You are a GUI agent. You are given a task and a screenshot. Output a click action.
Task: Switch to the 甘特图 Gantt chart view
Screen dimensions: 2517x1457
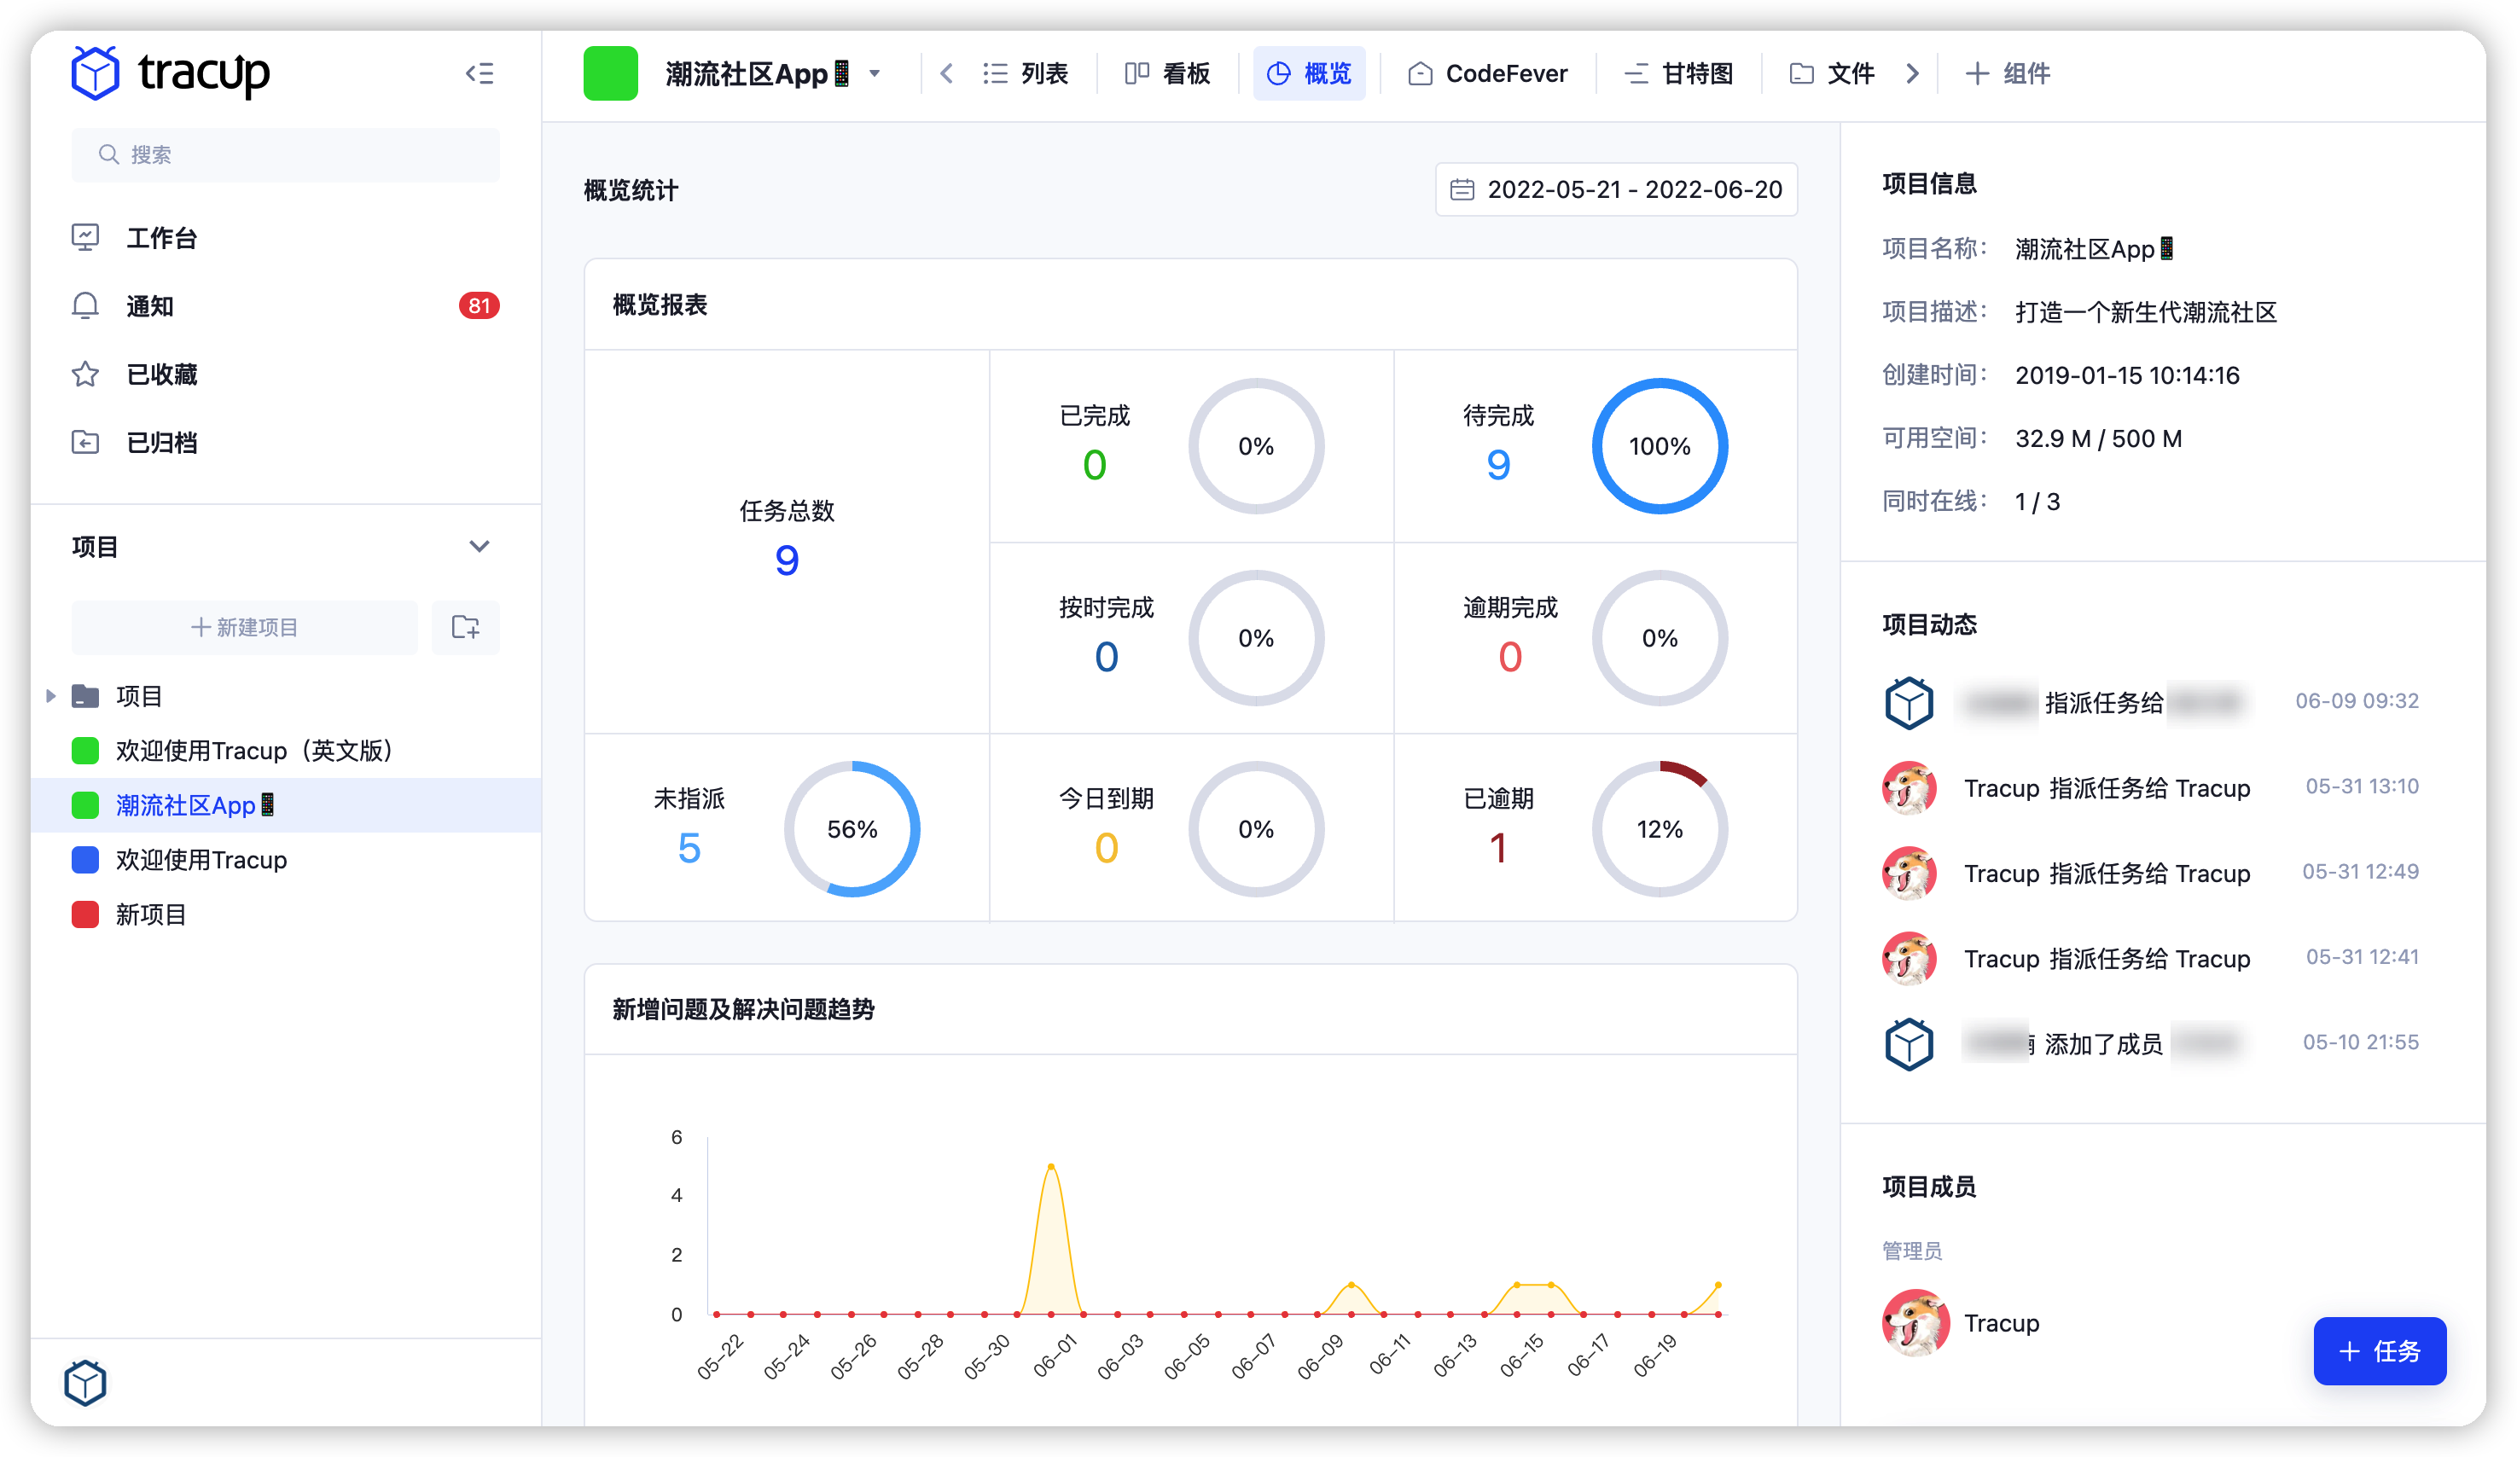[x=1681, y=73]
